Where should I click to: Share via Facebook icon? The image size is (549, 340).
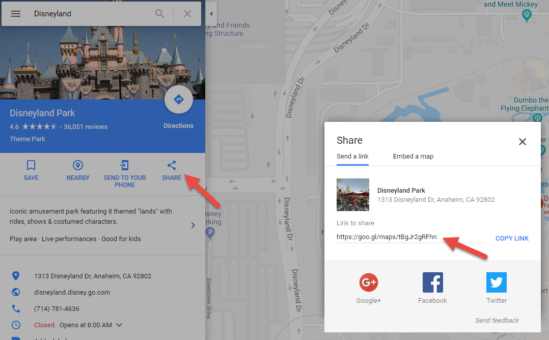click(x=433, y=282)
